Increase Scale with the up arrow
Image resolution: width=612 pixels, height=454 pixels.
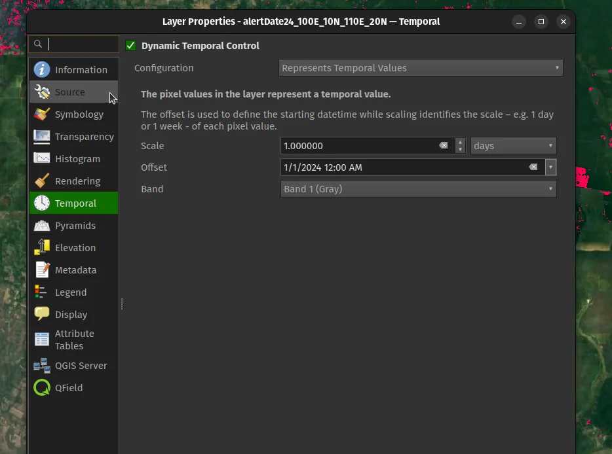(x=461, y=142)
